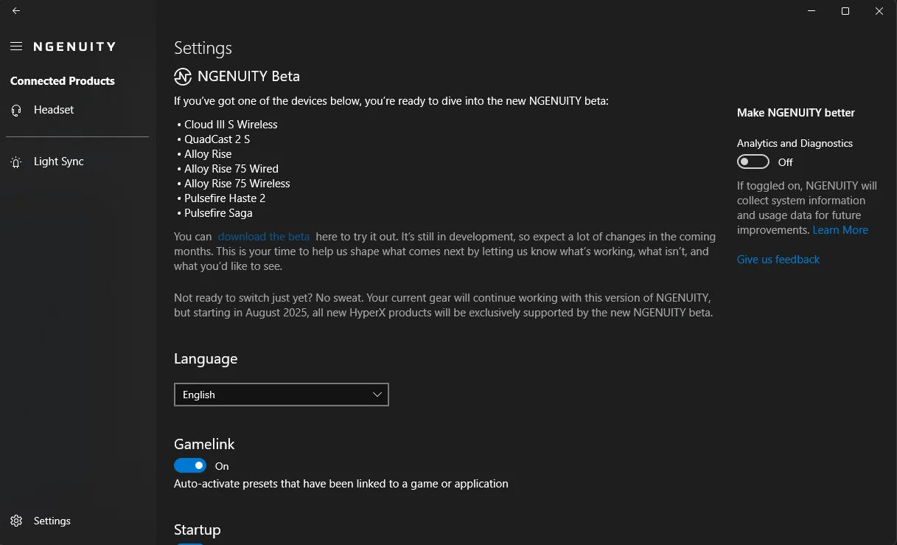Screen dimensions: 897x545
Task: Open the English language dropdown
Action: [x=281, y=395]
